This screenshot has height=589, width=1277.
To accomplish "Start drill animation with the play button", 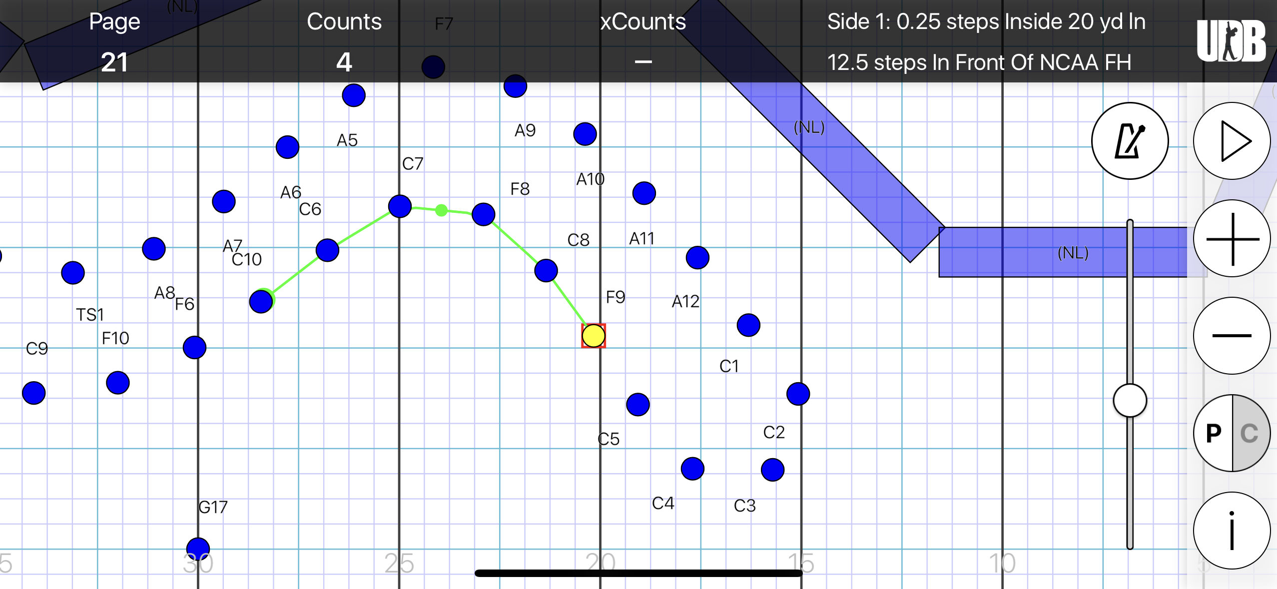I will pyautogui.click(x=1232, y=141).
